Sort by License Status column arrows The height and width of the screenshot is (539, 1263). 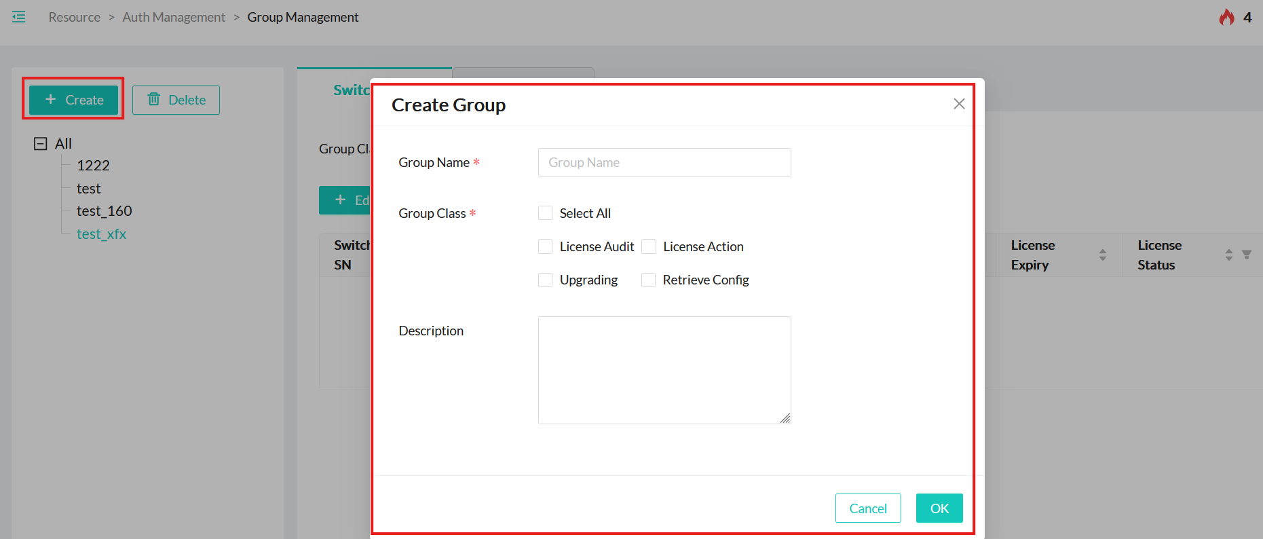coord(1228,255)
